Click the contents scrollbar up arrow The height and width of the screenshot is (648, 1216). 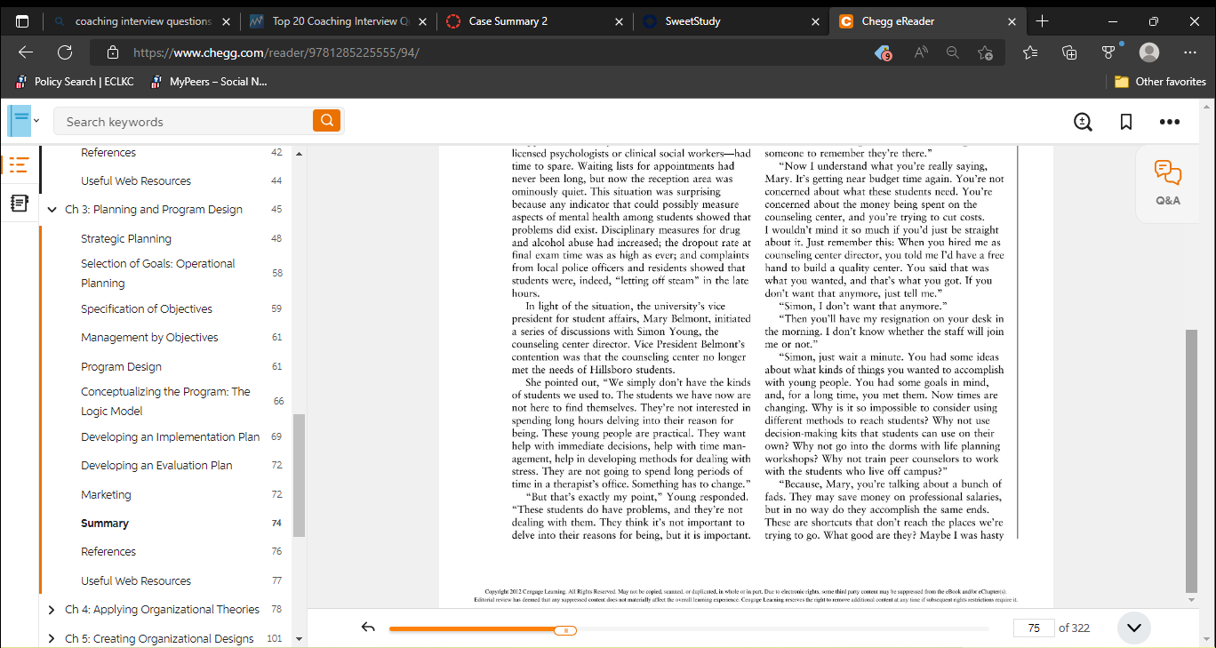click(299, 154)
